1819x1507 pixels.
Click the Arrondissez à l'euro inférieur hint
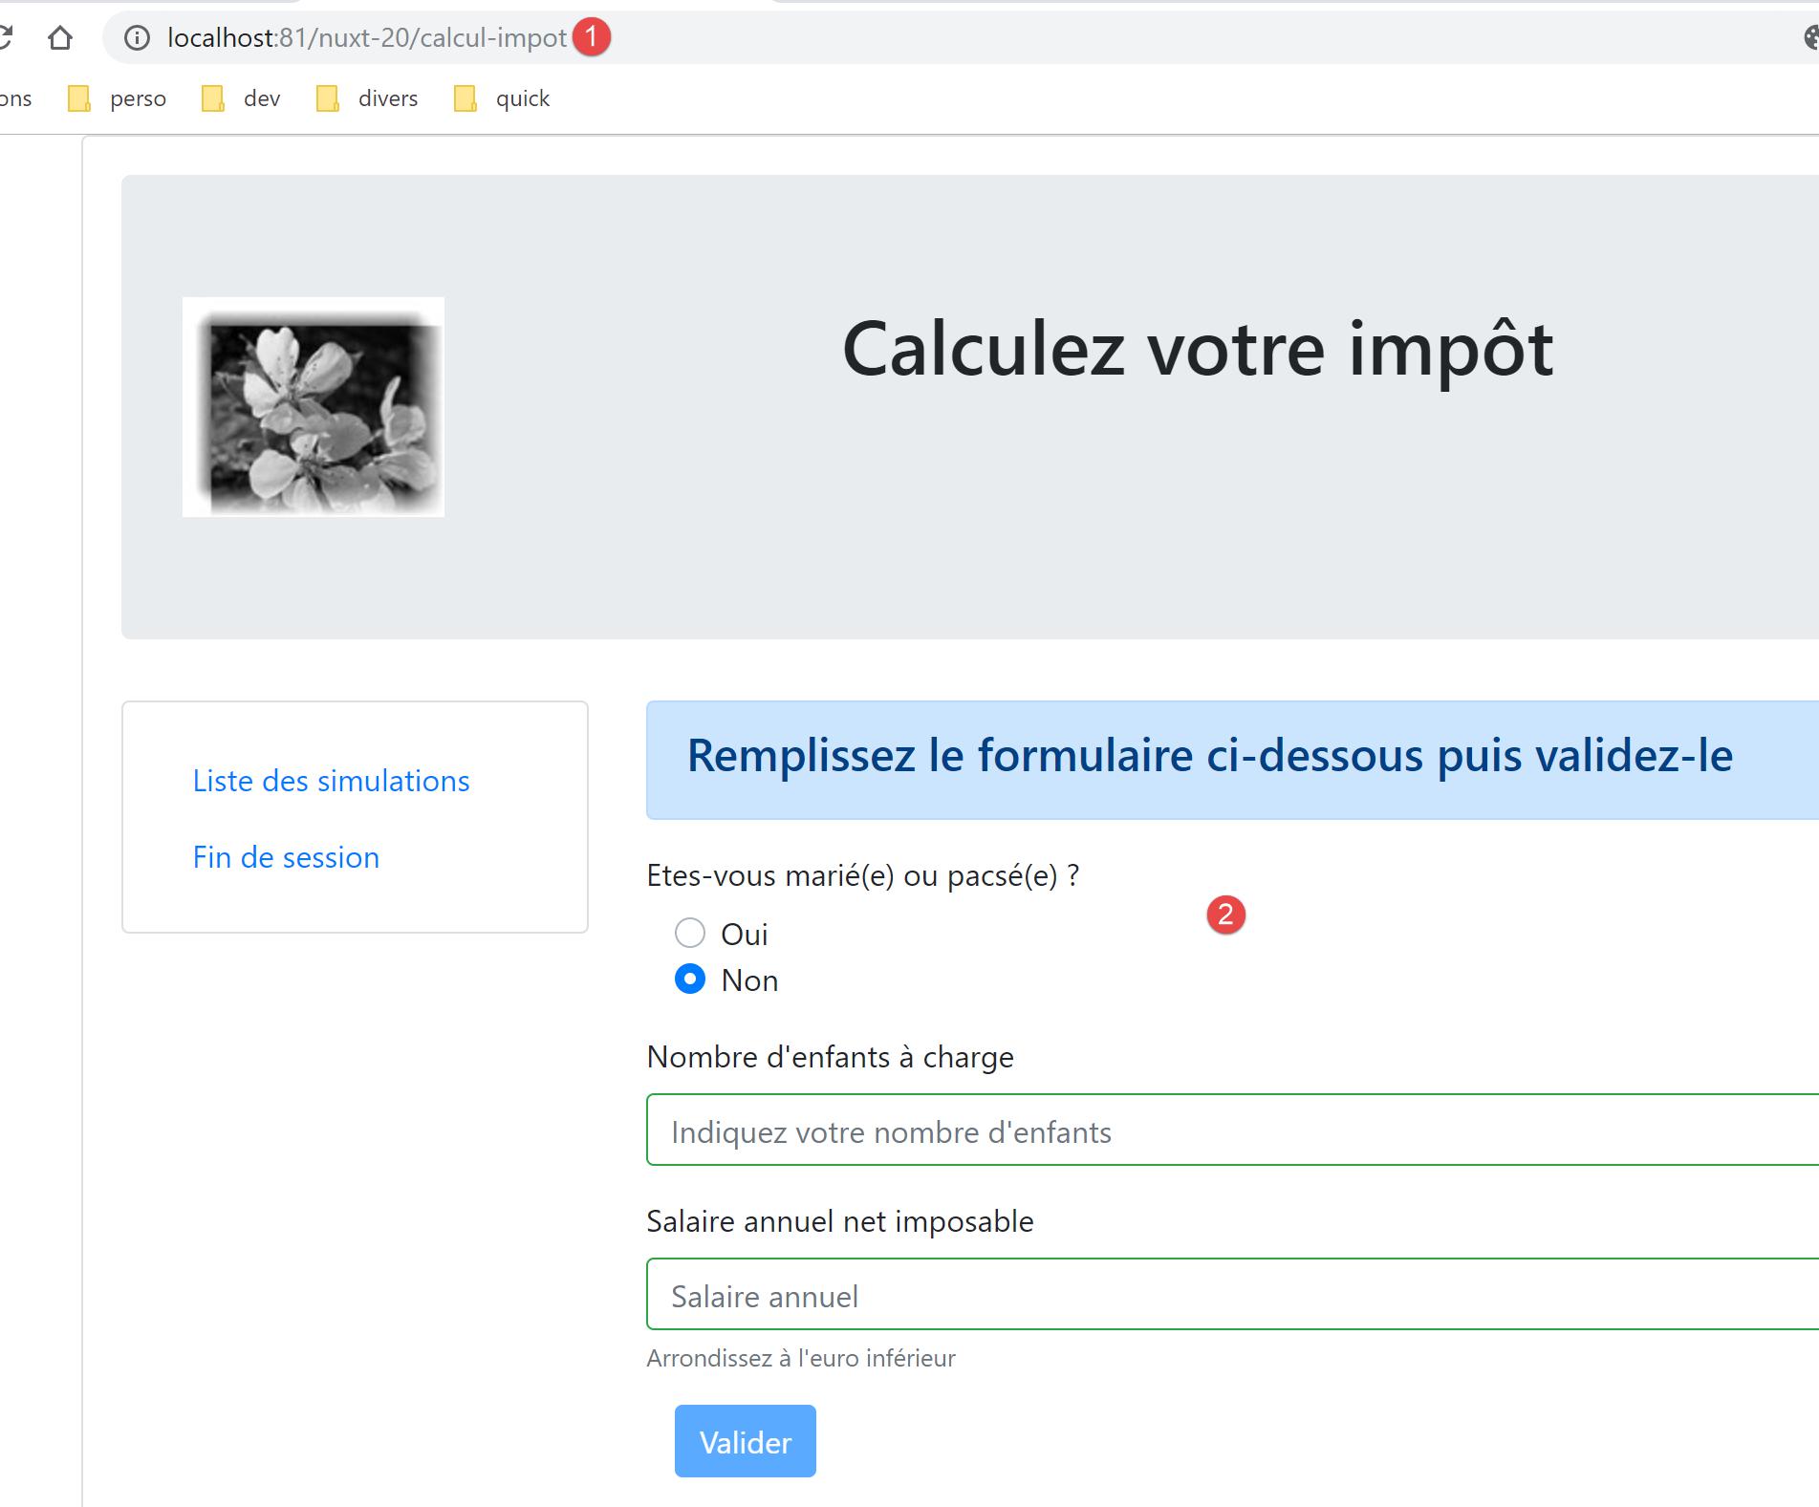point(800,1358)
